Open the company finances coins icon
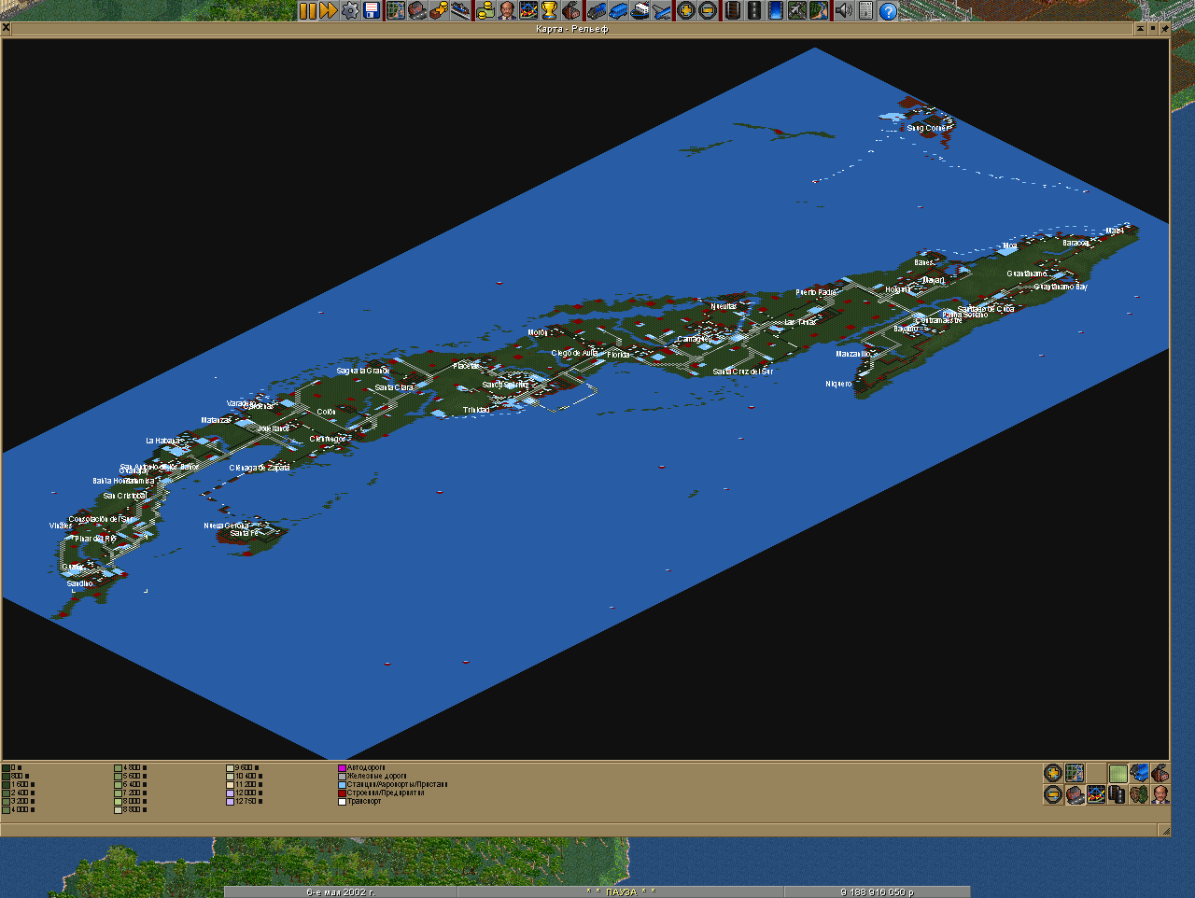 pos(485,10)
